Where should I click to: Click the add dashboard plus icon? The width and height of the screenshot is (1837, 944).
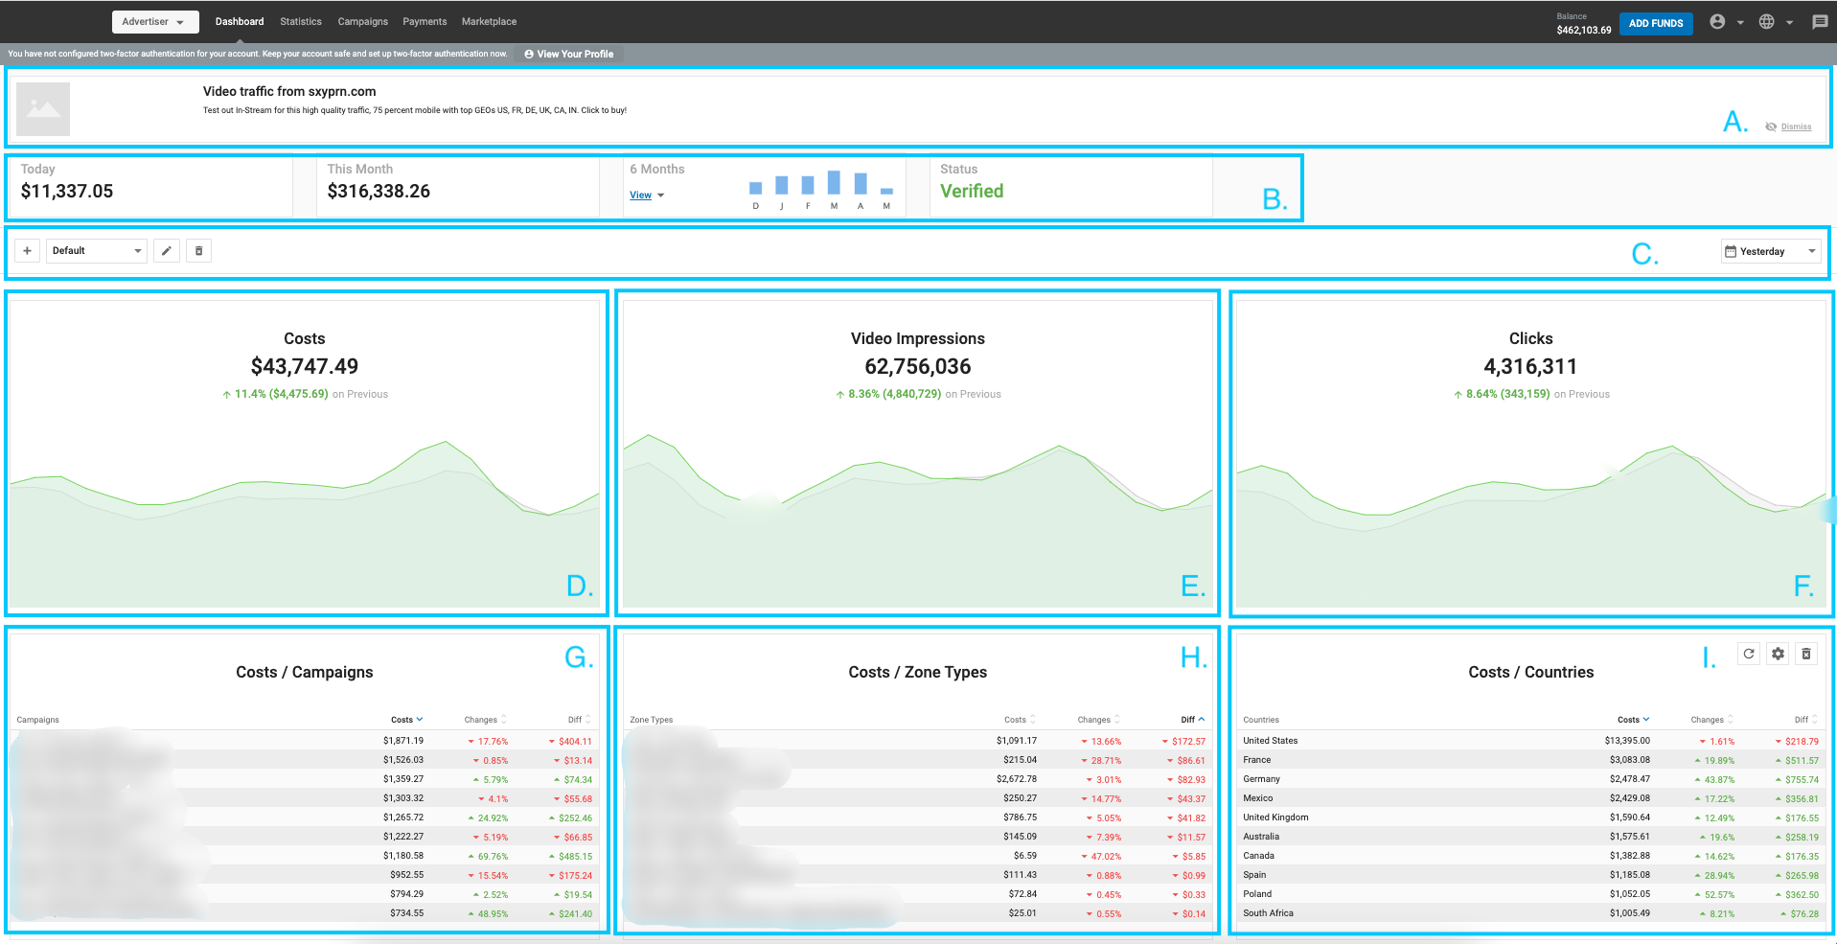coord(27,251)
